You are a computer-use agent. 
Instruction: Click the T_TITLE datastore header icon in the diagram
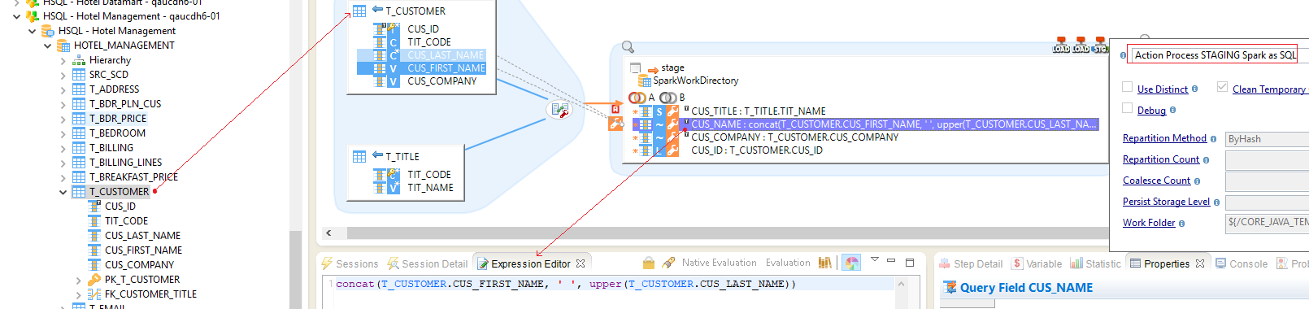pyautogui.click(x=359, y=156)
